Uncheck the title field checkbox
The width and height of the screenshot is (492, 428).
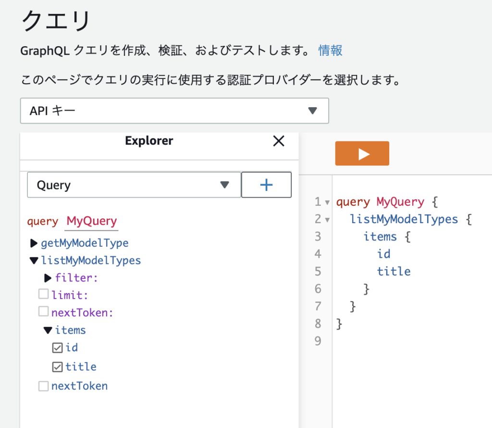(x=57, y=367)
